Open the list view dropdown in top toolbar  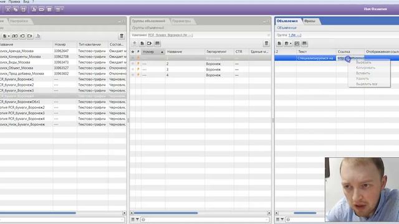pos(59,9)
